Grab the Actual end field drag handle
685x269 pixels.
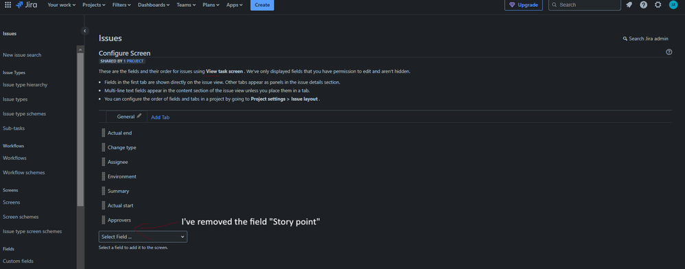coord(104,132)
